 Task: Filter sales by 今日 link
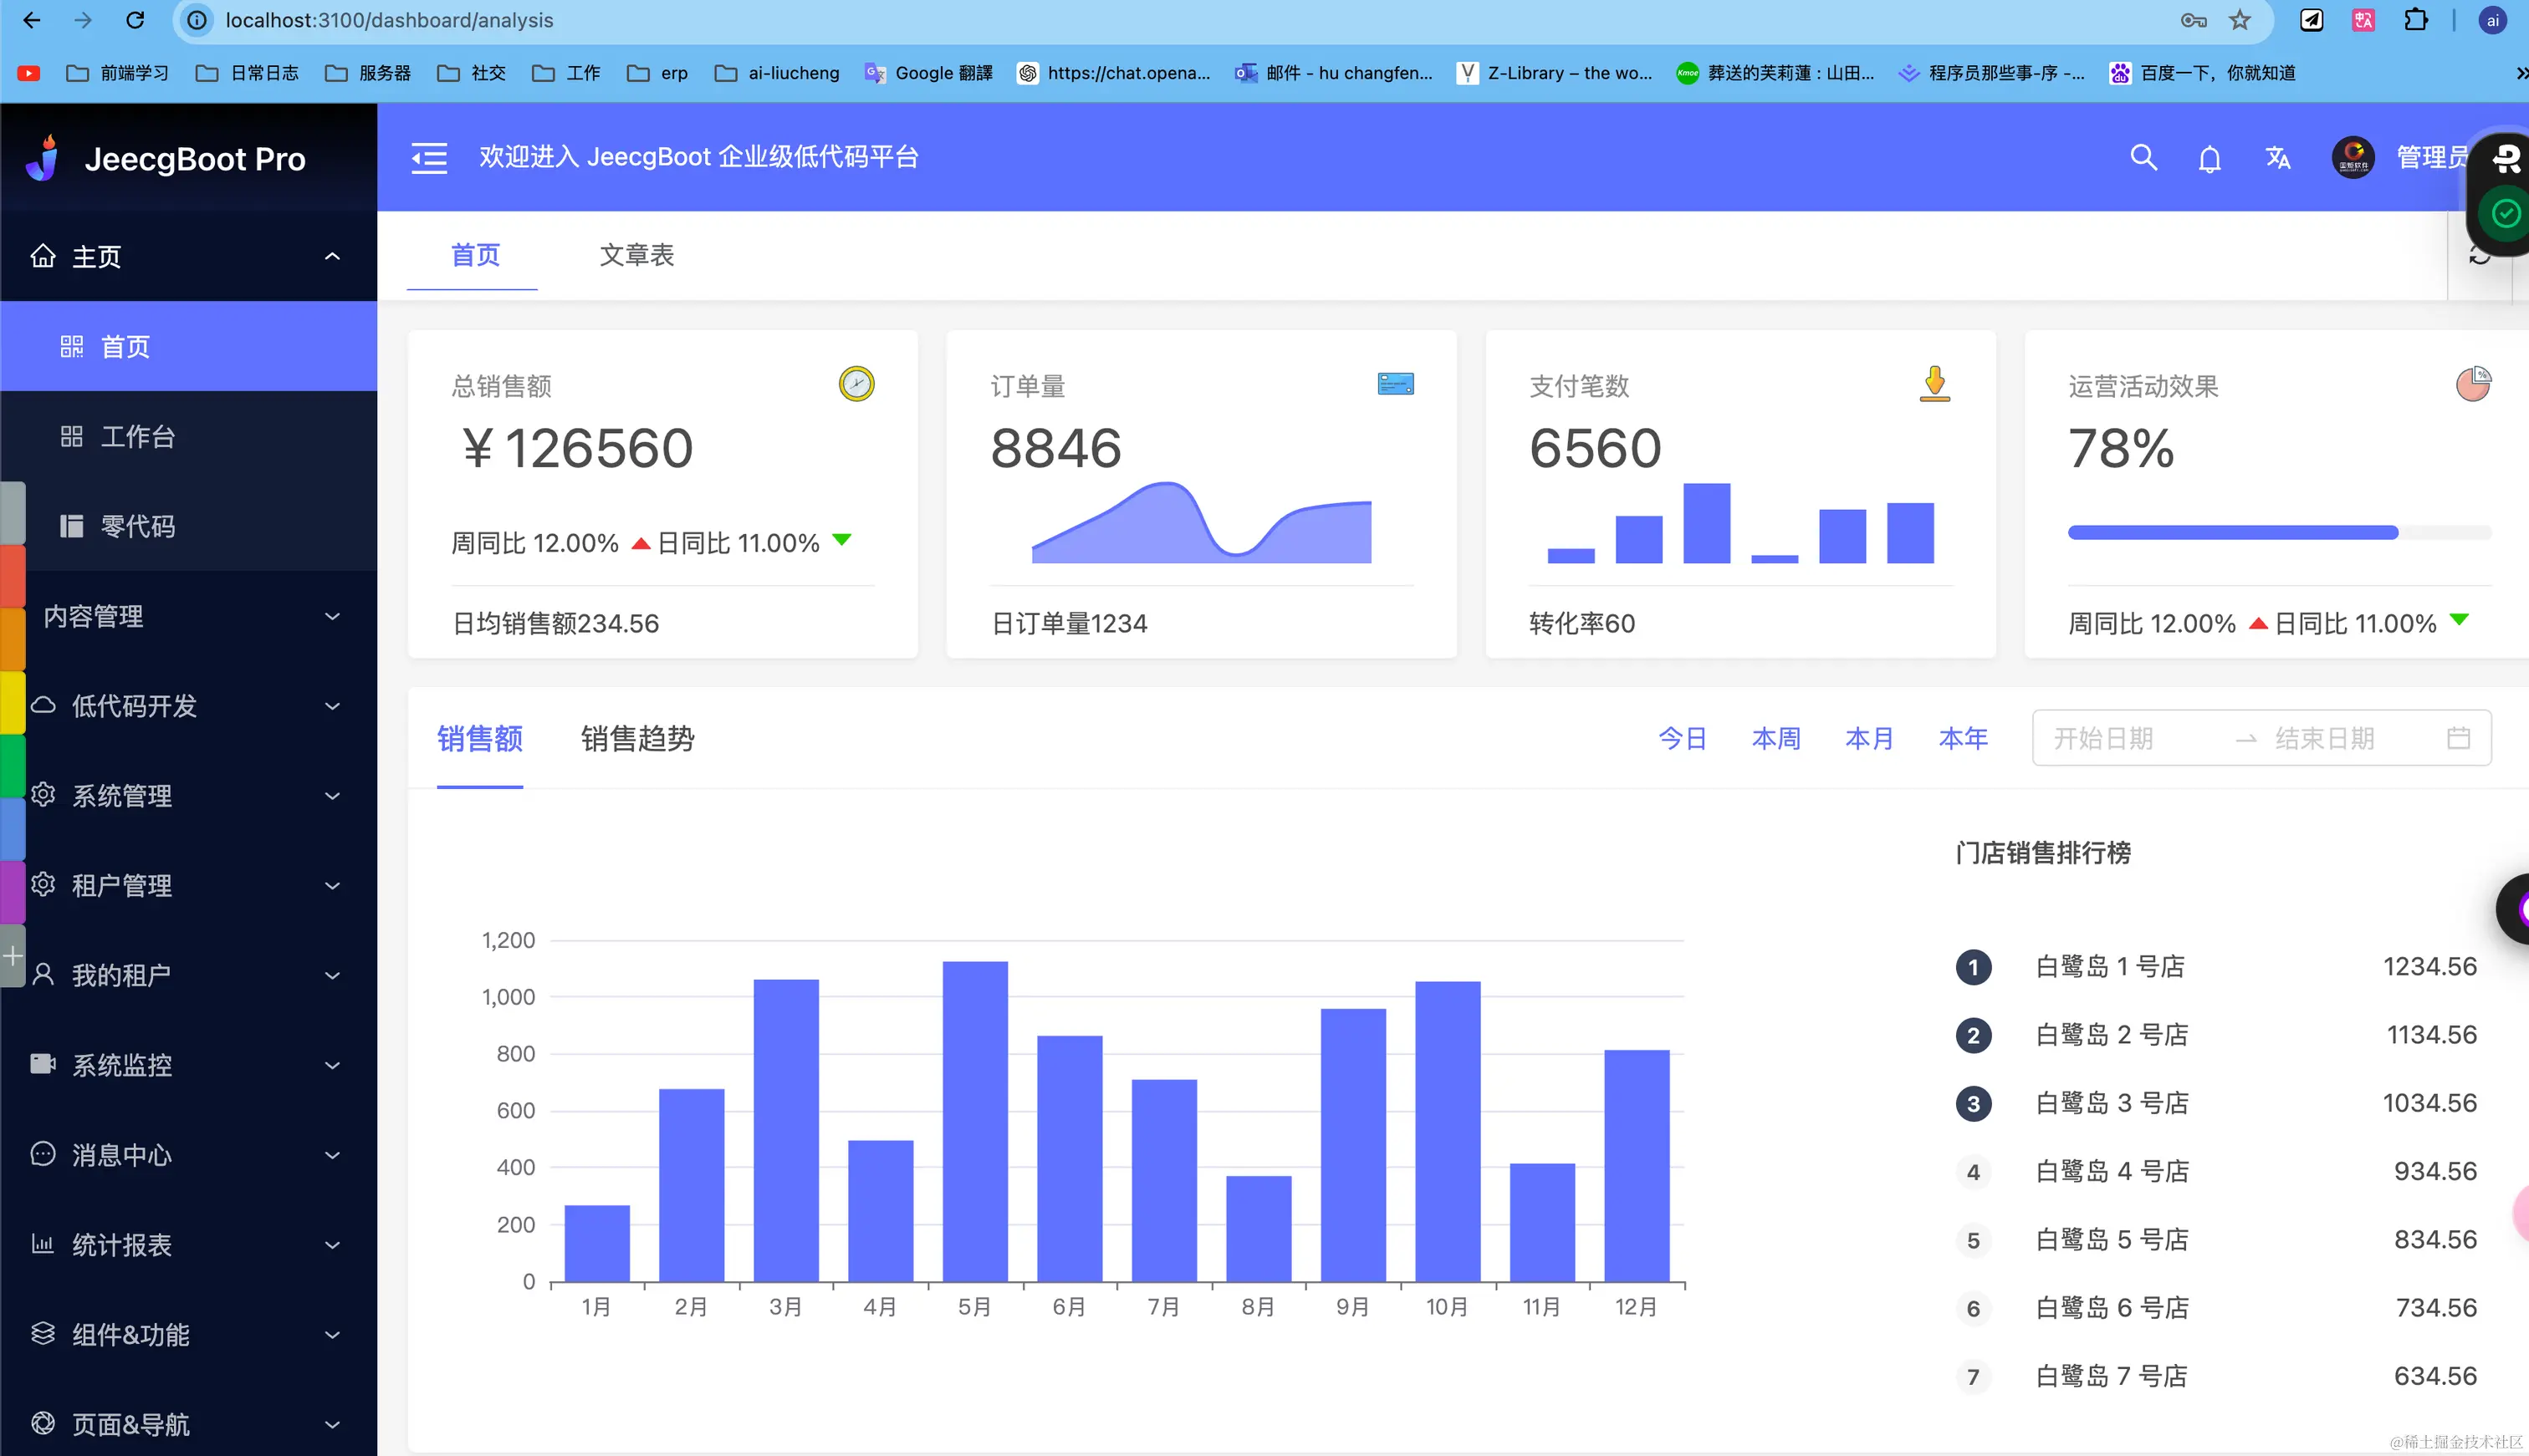[1683, 738]
